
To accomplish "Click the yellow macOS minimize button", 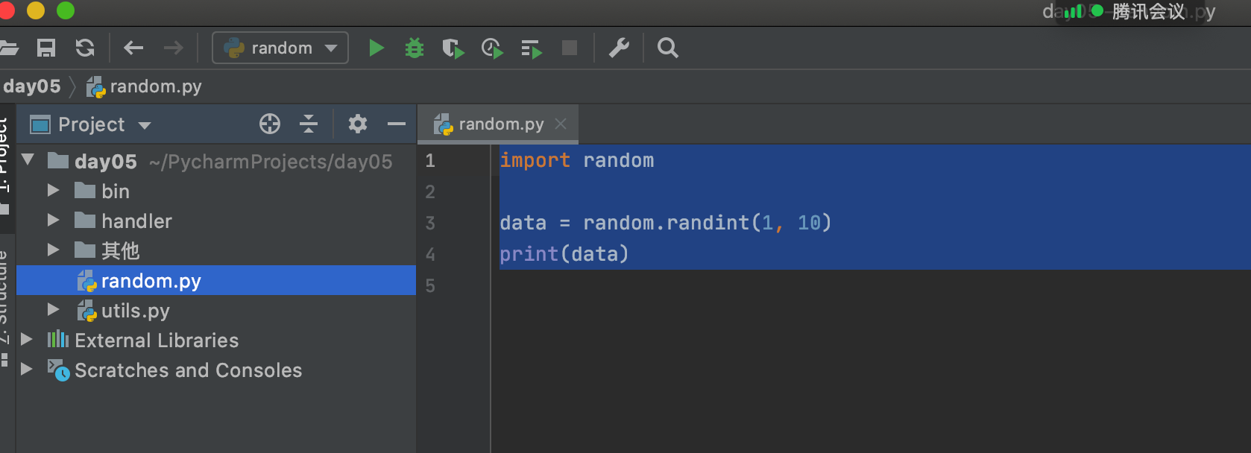I will tap(36, 10).
